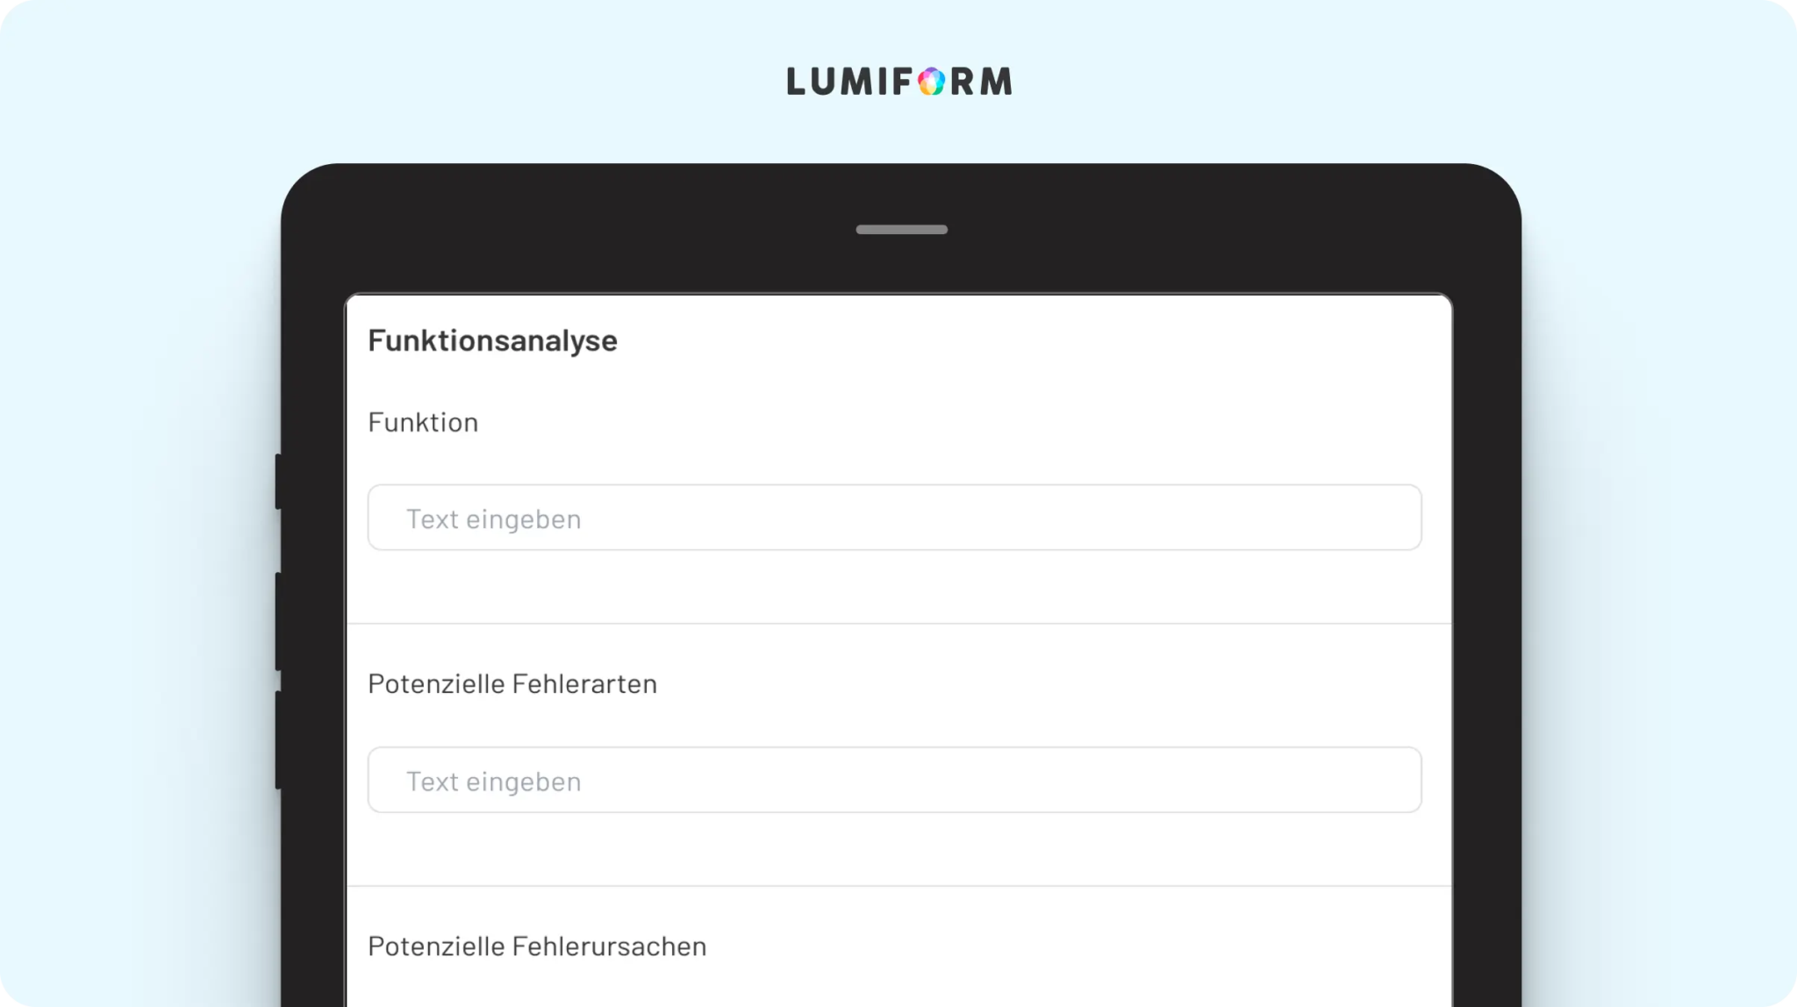The width and height of the screenshot is (1797, 1007).
Task: Click the Potenzielle Fehlerarten label
Action: coord(512,683)
